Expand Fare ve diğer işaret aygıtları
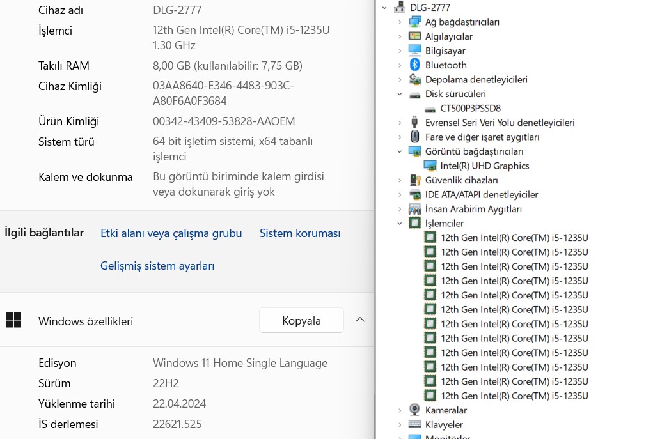 (400, 137)
